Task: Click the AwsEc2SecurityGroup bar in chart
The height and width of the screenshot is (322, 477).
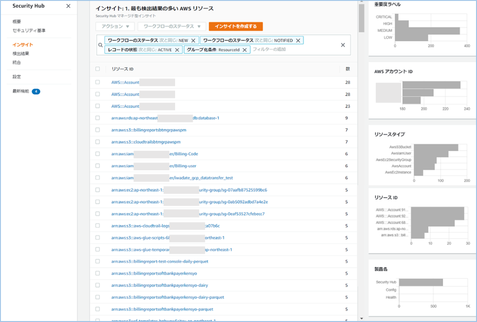Action: click(x=425, y=160)
